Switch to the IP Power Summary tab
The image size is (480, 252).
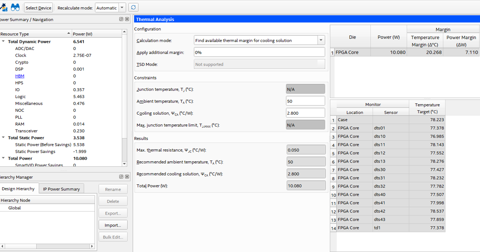point(62,189)
